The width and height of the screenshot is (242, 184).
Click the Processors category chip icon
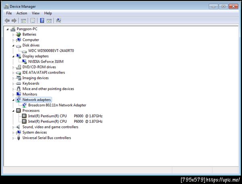point(19,111)
